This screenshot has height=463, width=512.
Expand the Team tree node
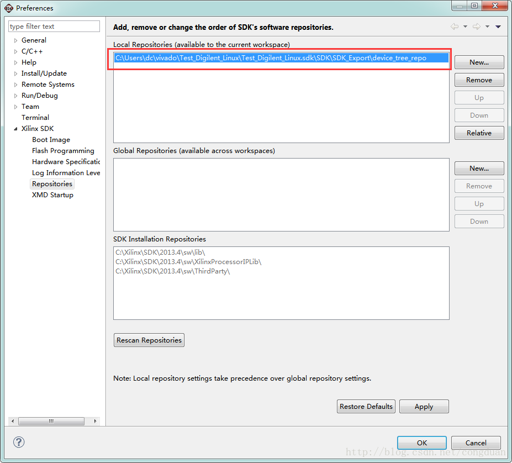click(15, 107)
